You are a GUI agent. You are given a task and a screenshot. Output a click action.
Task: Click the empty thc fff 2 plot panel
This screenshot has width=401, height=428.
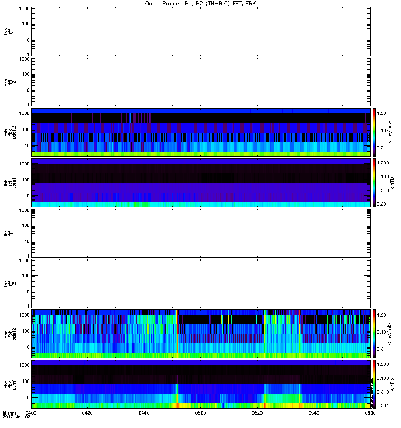point(200,283)
